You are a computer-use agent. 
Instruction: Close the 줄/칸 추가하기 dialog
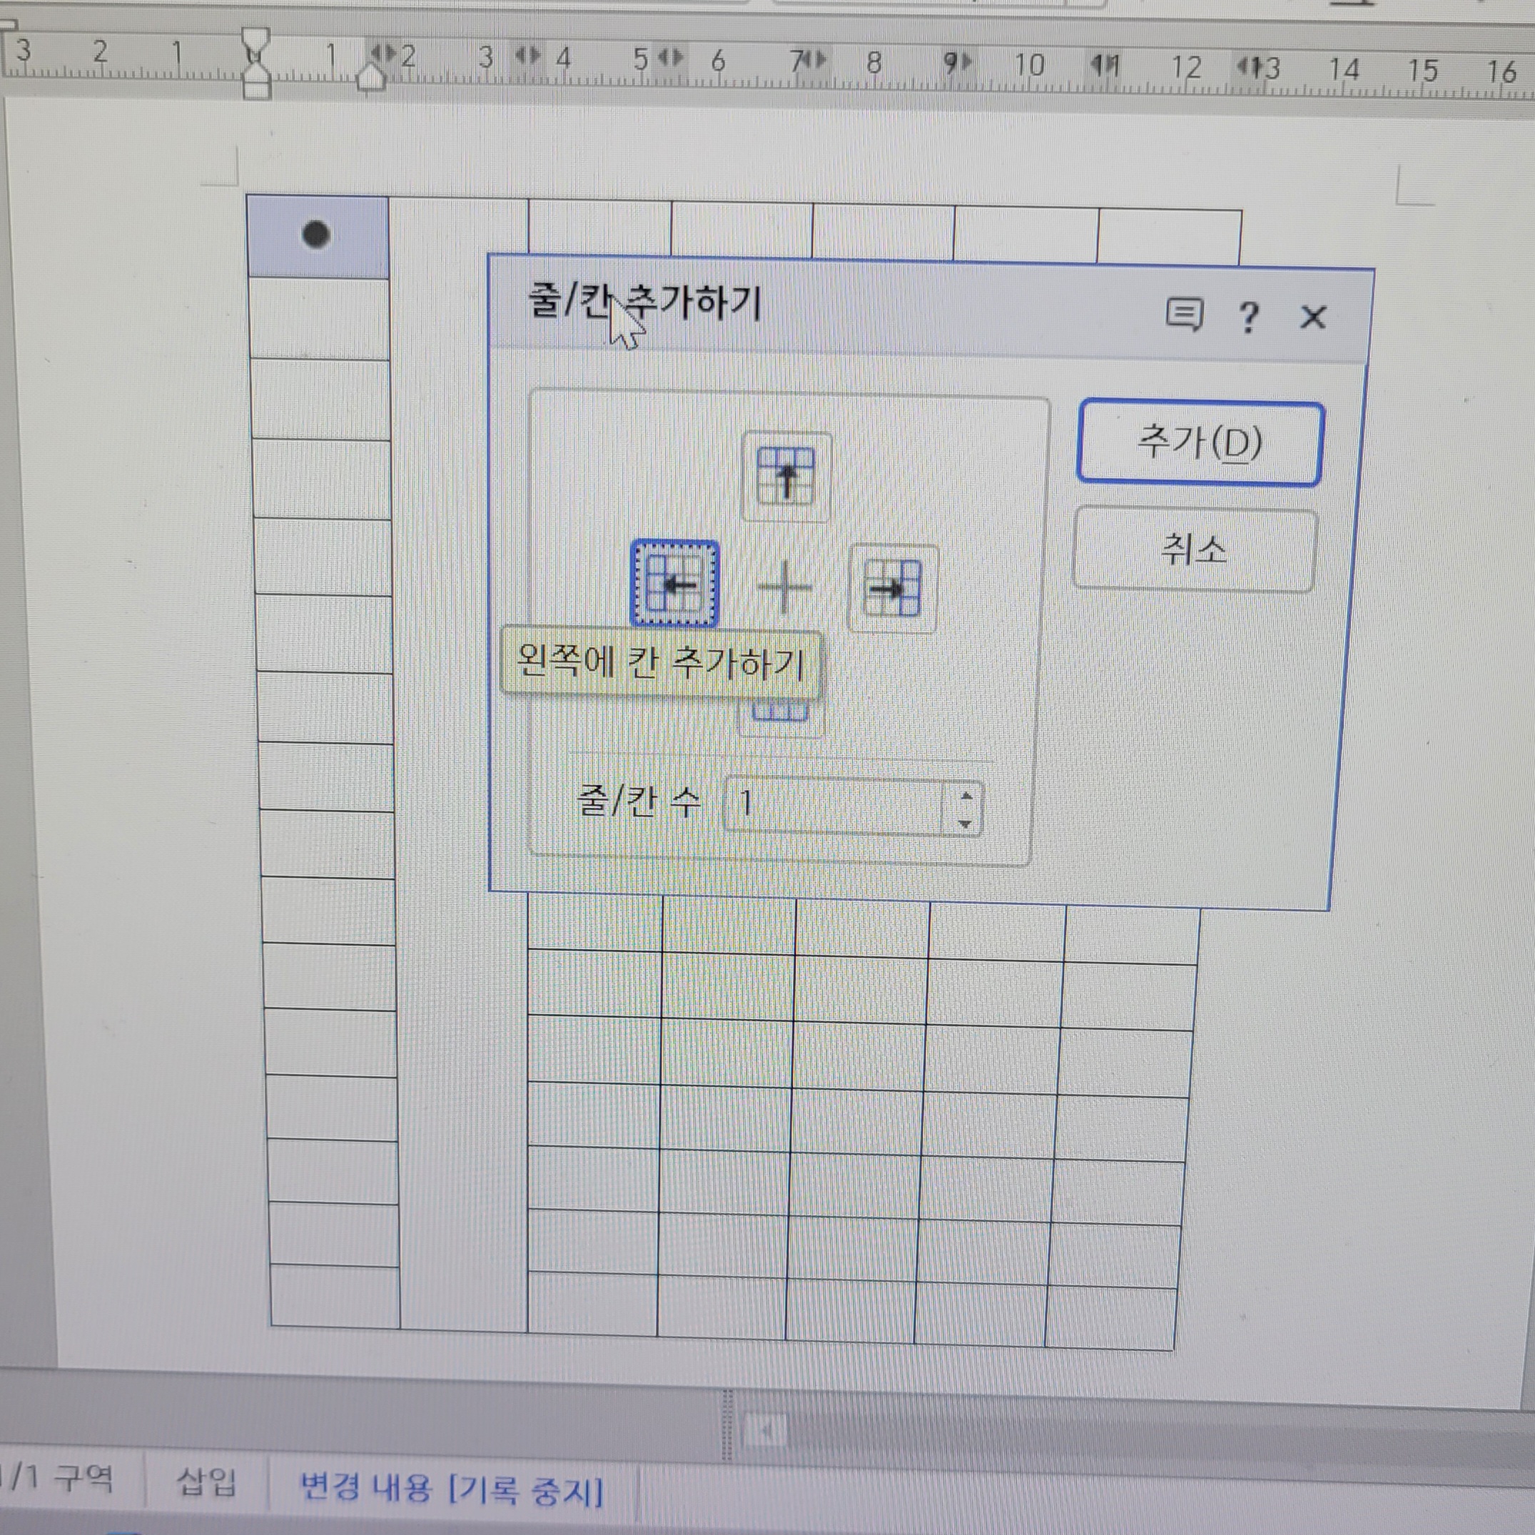(1312, 318)
